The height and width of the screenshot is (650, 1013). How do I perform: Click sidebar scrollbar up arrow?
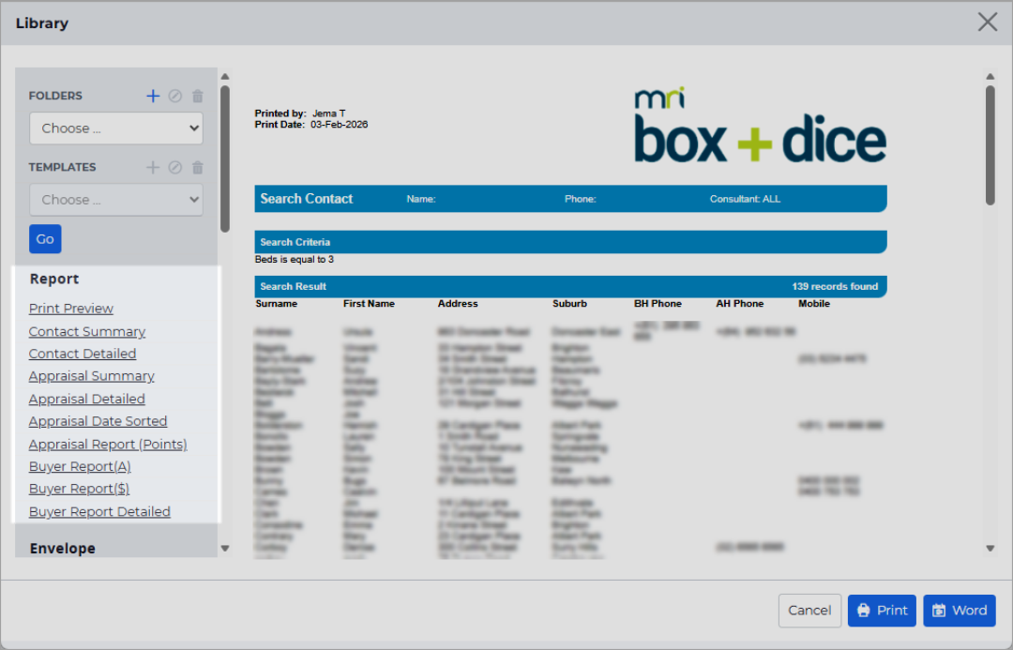click(x=225, y=76)
